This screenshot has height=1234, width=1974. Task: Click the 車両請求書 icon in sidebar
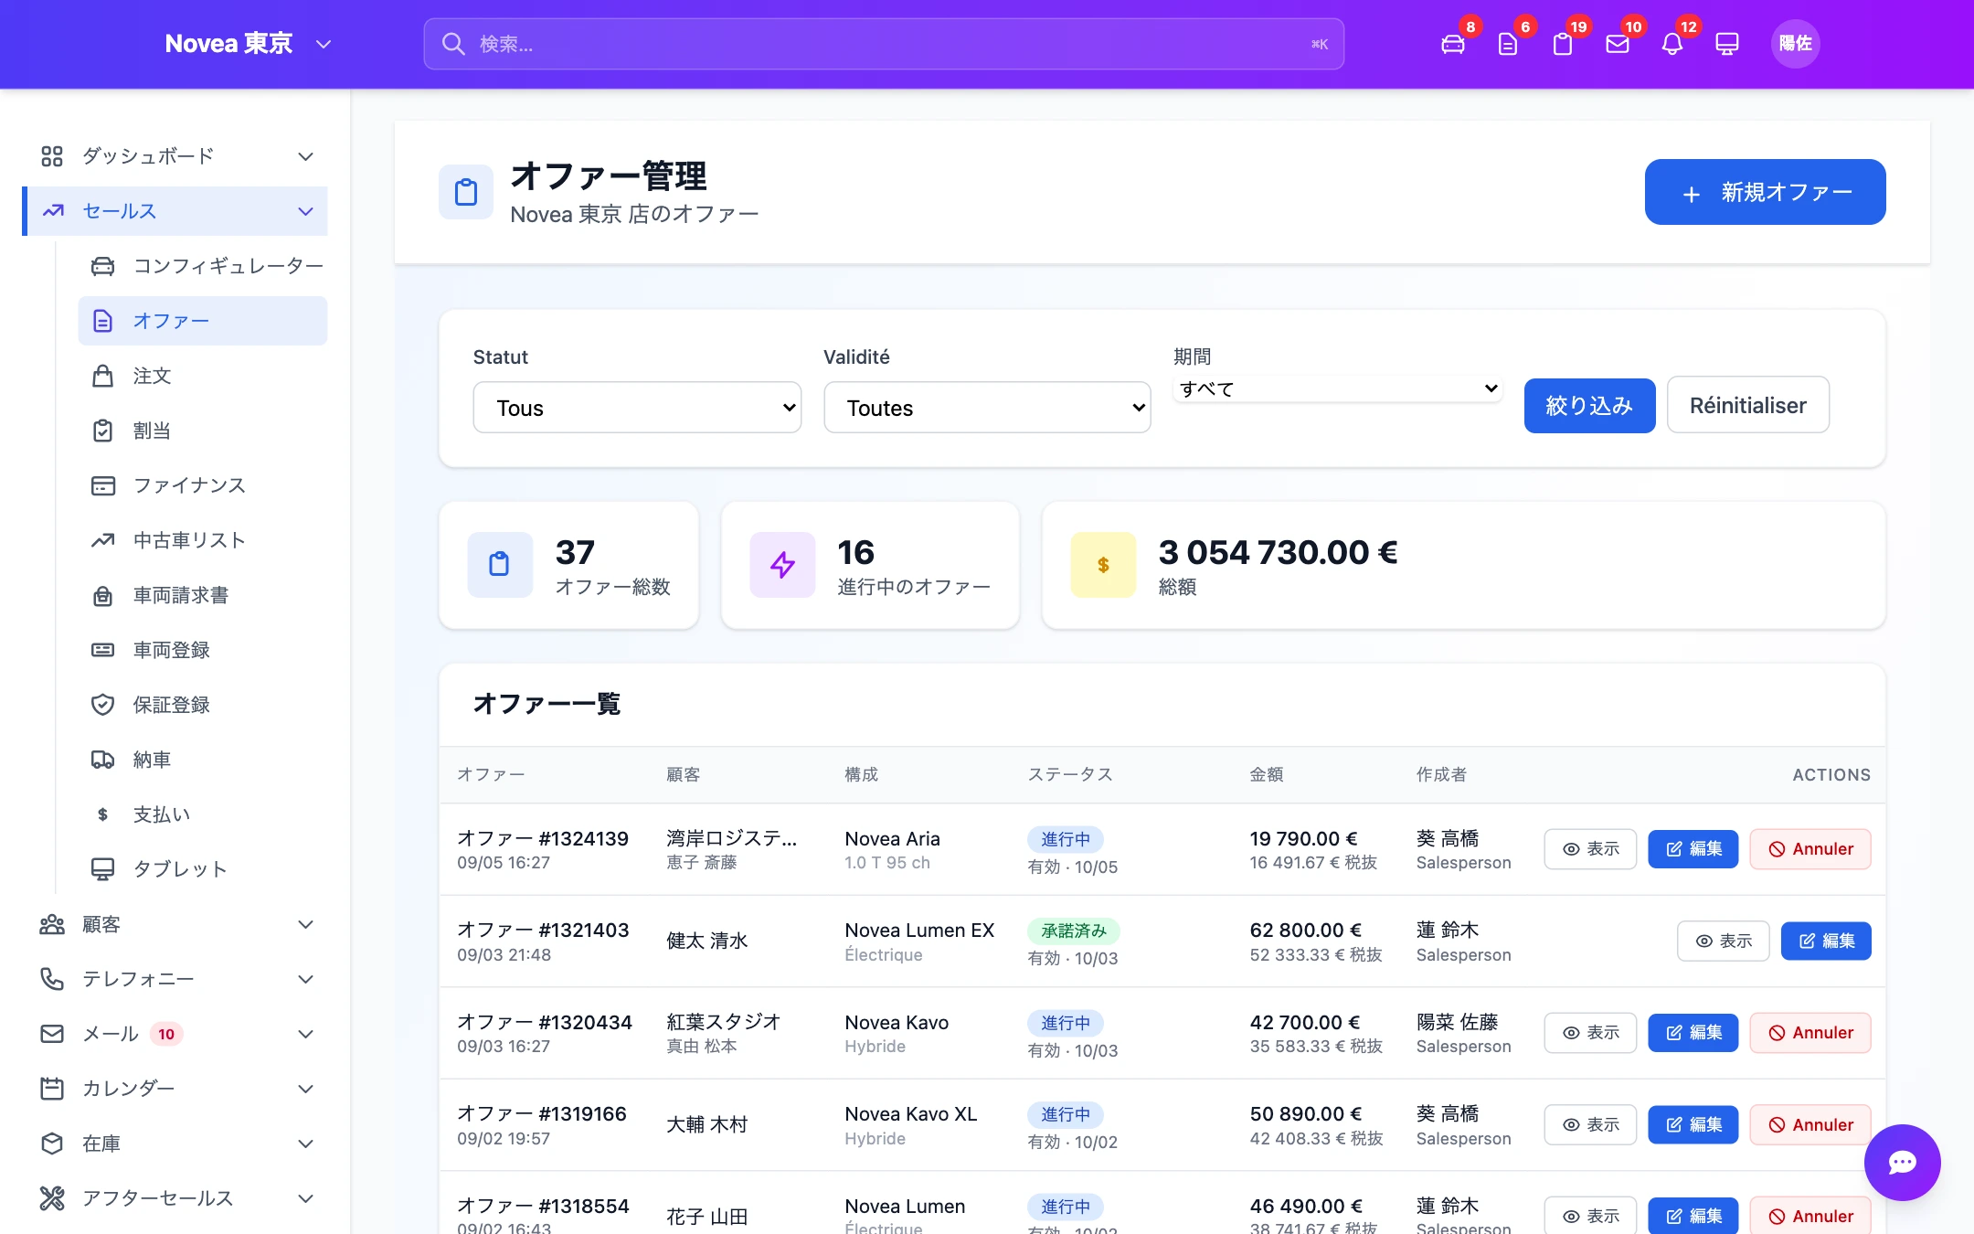click(103, 595)
